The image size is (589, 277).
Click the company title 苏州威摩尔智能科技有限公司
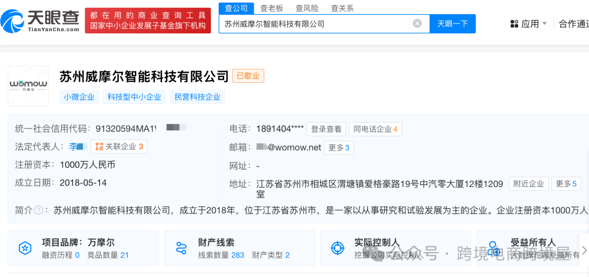[x=144, y=76]
